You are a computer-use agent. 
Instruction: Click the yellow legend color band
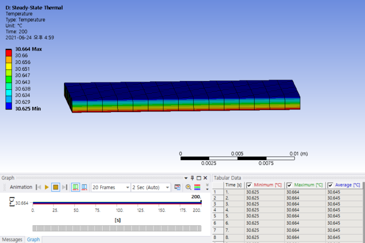tap(9, 66)
